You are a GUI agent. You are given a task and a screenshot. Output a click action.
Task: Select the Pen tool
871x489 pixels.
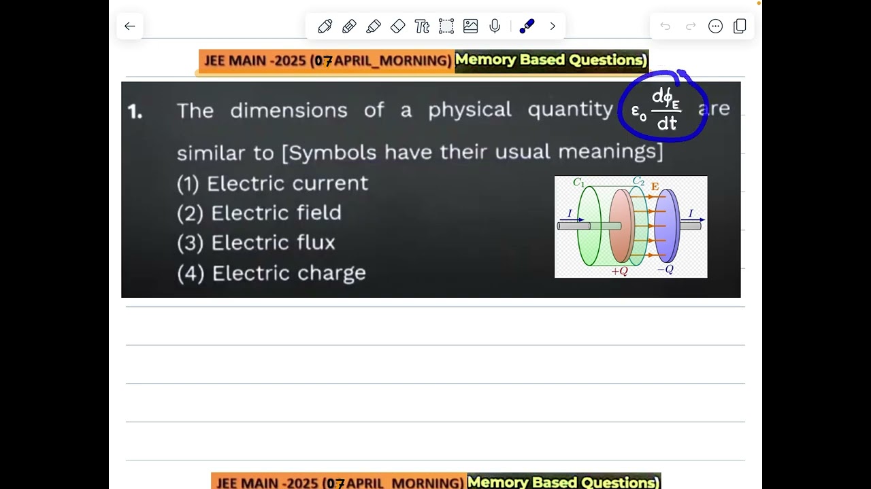325,26
